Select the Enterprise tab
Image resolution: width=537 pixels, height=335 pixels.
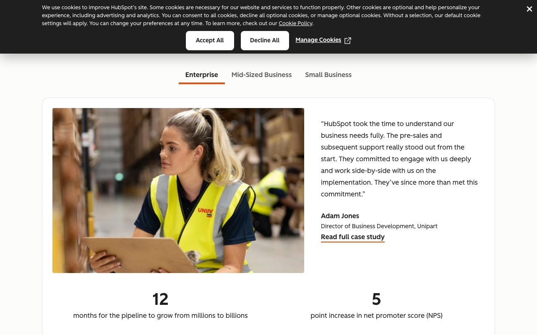[x=202, y=75]
